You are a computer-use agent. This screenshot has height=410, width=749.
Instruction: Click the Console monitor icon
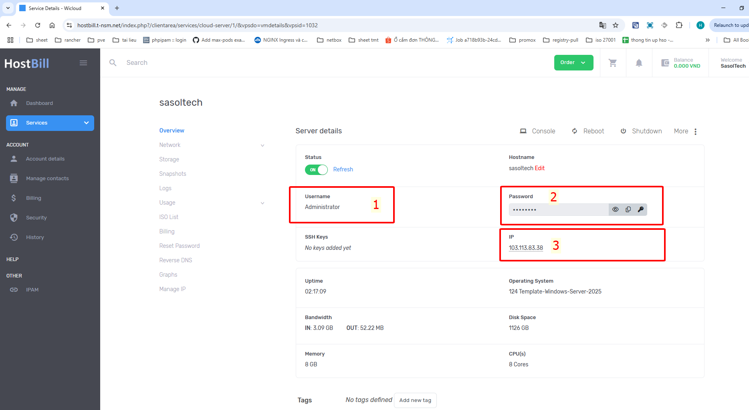click(x=523, y=131)
